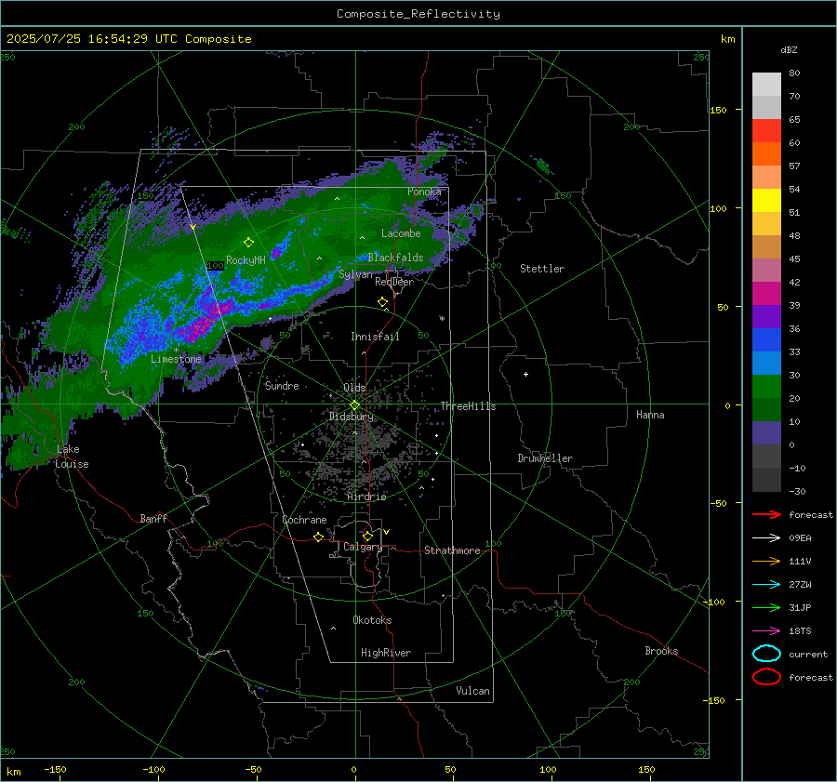The height and width of the screenshot is (782, 837).
Task: Click the Cochrane city label
Action: pos(304,520)
